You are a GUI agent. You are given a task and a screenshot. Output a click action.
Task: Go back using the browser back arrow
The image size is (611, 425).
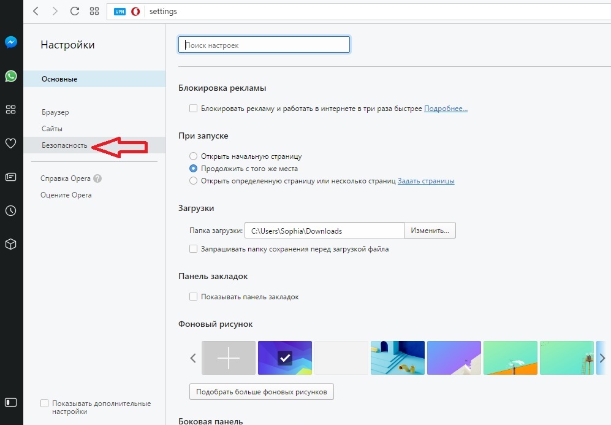tap(36, 11)
